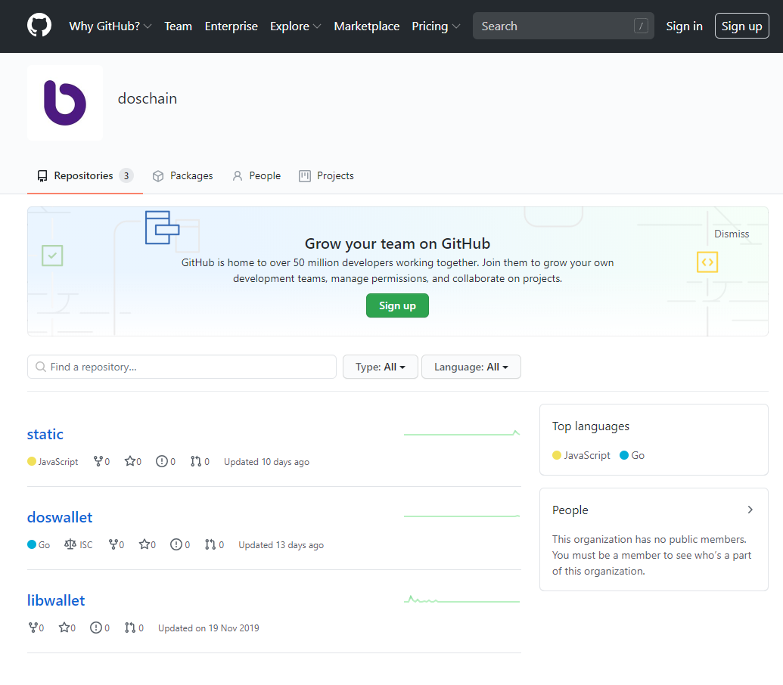Click the star icon for static repository
The image size is (783, 685).
pyautogui.click(x=130, y=461)
